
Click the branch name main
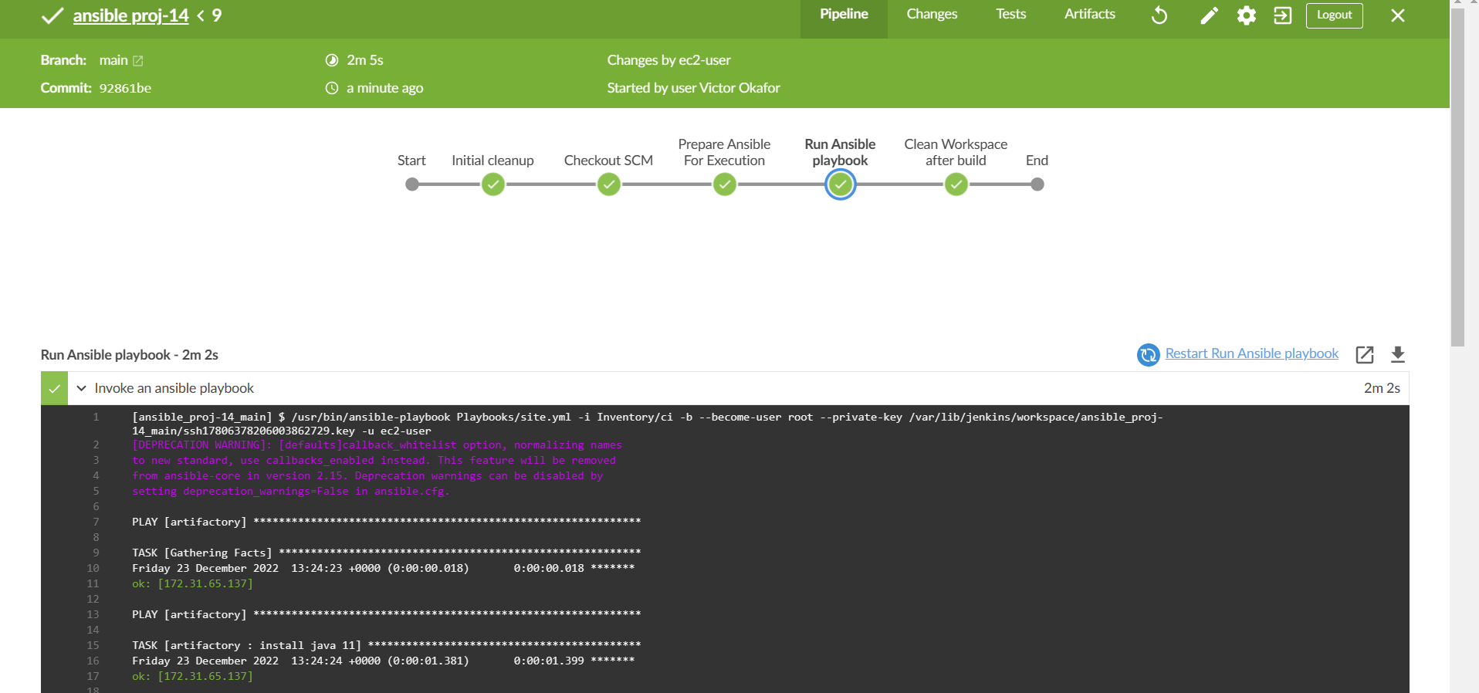click(113, 60)
